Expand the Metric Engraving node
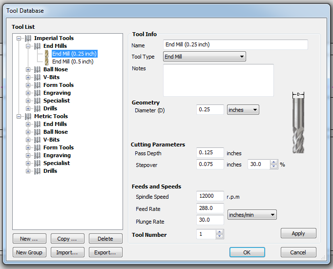 coord(28,156)
